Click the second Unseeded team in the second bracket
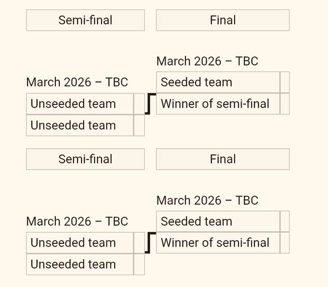Viewport: 328px width, 287px height. pos(79,264)
